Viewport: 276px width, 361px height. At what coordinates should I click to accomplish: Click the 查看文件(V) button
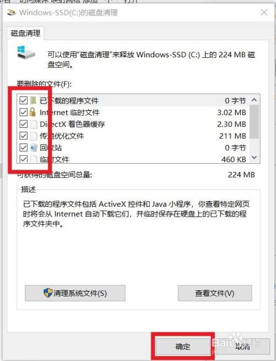215,293
